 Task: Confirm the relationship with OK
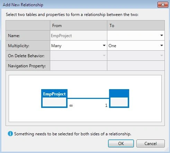click(x=121, y=143)
